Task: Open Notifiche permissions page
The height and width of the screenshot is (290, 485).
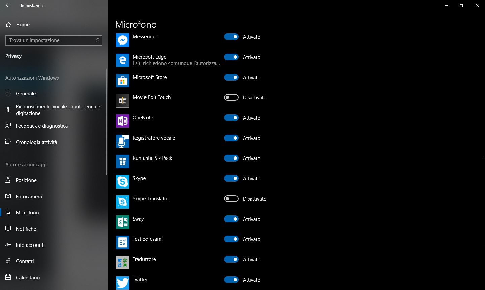Action: click(54, 229)
